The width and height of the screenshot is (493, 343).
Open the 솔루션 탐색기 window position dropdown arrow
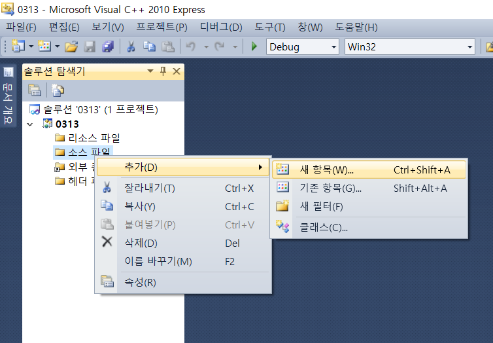150,71
